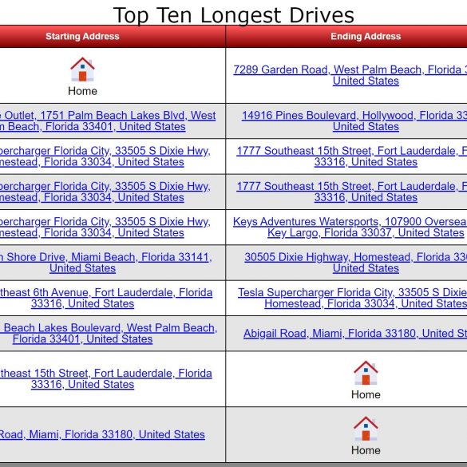Viewport: 467px width, 467px height.
Task: Open second Supercharger Florida City starting address link
Action: click(x=105, y=192)
